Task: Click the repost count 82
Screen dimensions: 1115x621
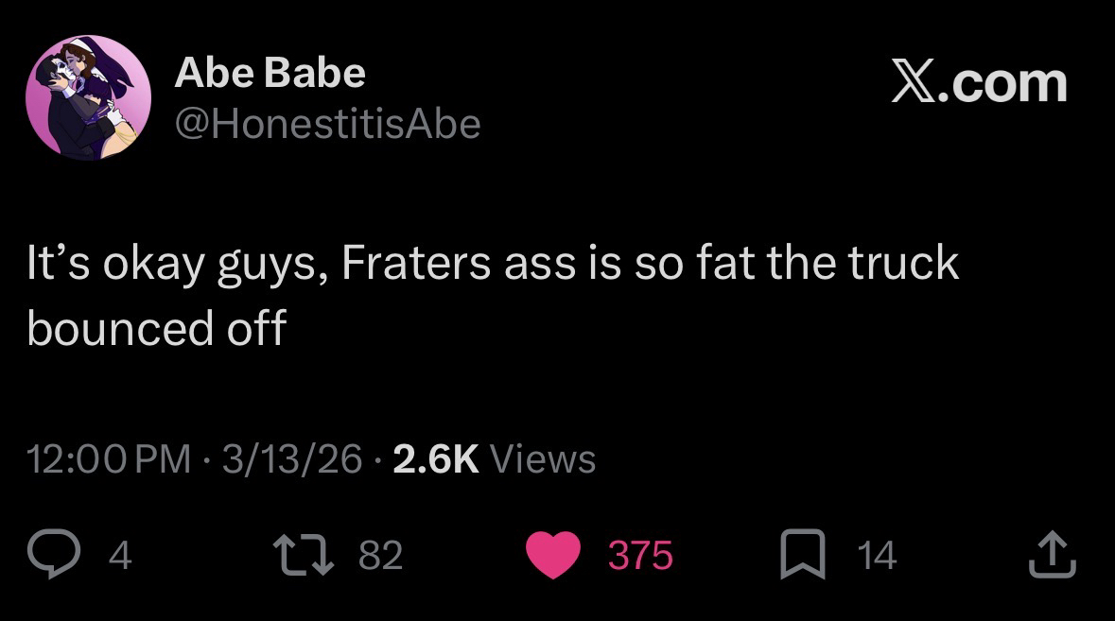Action: [x=381, y=556]
